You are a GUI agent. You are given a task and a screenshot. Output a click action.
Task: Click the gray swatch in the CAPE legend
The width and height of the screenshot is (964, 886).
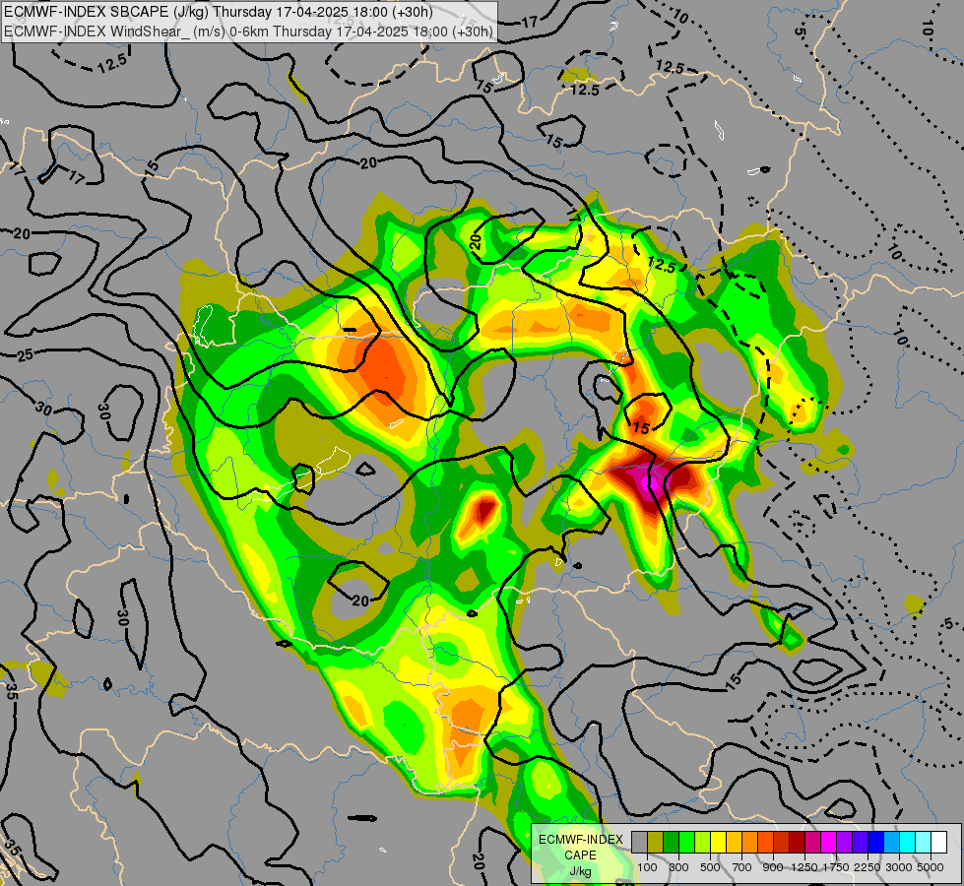point(639,843)
